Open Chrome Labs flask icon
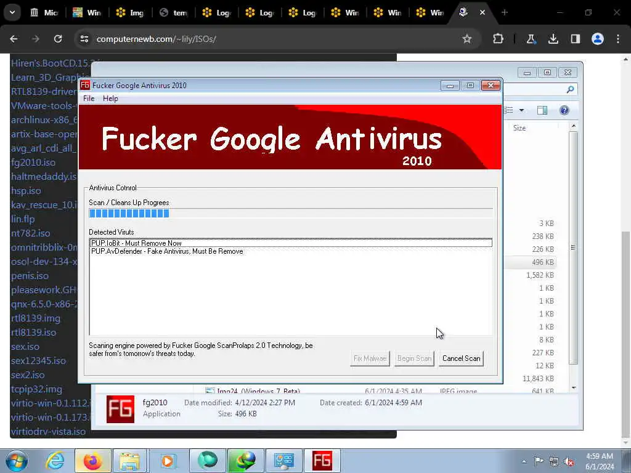 coord(531,39)
